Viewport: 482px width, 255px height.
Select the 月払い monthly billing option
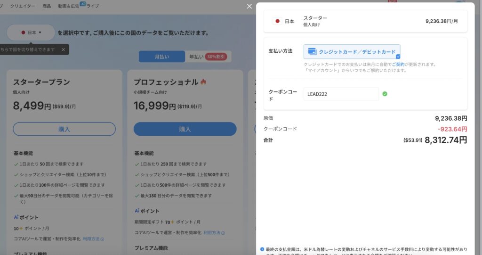161,57
